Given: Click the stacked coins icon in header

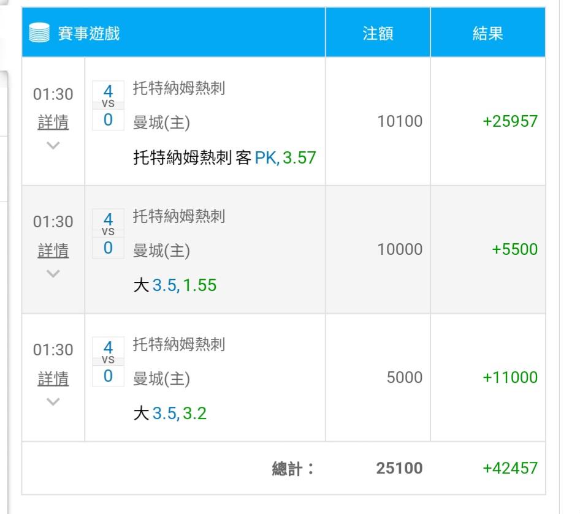Looking at the screenshot, I should [39, 32].
